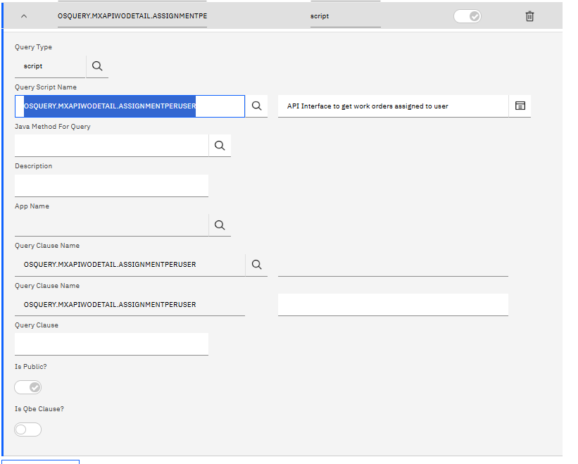Open Query Type lookup search icon

(x=97, y=66)
